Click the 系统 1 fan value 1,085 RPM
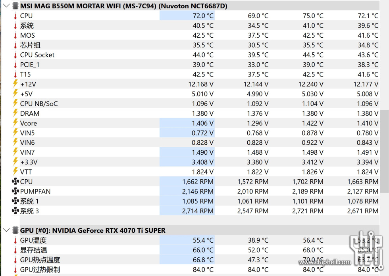Screen dimensions: 389x276 coord(198,201)
